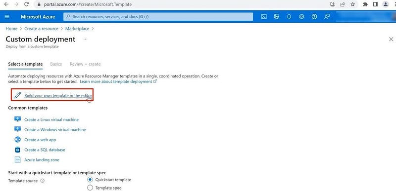The width and height of the screenshot is (396, 191).
Task: Open Learn more about template deployment
Action: point(118,81)
